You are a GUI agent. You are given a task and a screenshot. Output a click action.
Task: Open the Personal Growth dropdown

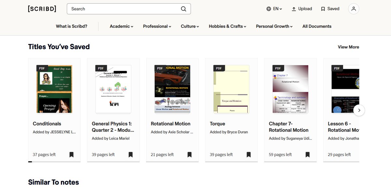point(274,26)
